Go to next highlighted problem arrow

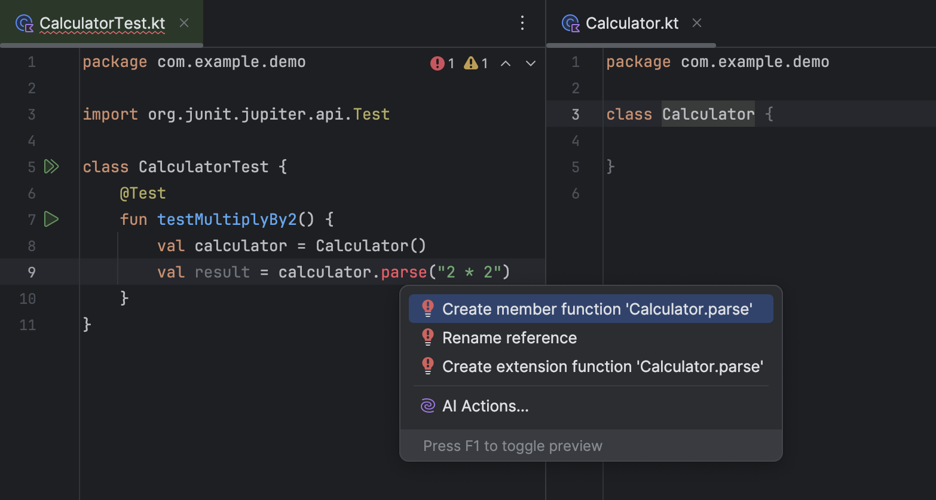point(531,63)
